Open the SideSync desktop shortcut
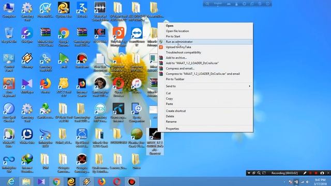Image resolution: width=331 pixels, height=186 pixels. pos(27,35)
